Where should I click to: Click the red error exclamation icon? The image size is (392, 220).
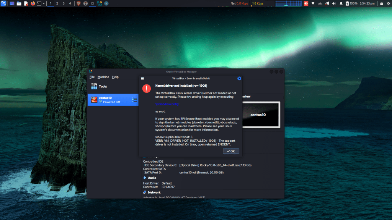(146, 88)
